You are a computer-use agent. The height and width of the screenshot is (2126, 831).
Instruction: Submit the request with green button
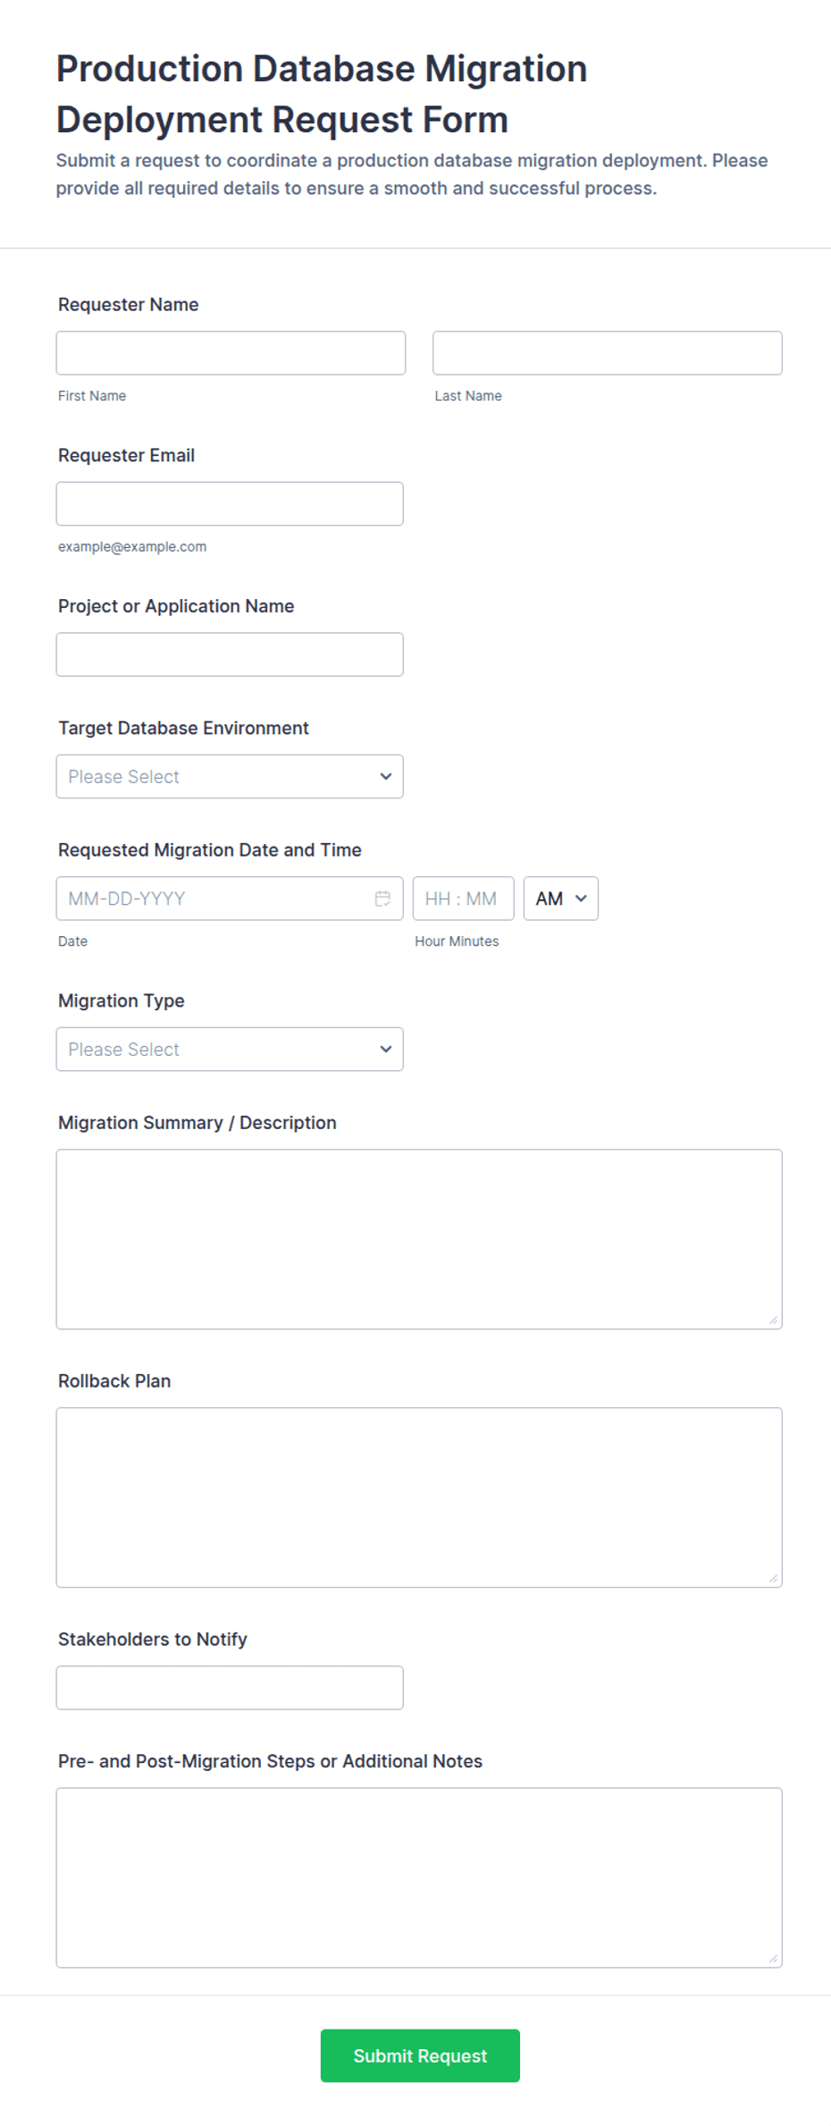pos(420,2055)
